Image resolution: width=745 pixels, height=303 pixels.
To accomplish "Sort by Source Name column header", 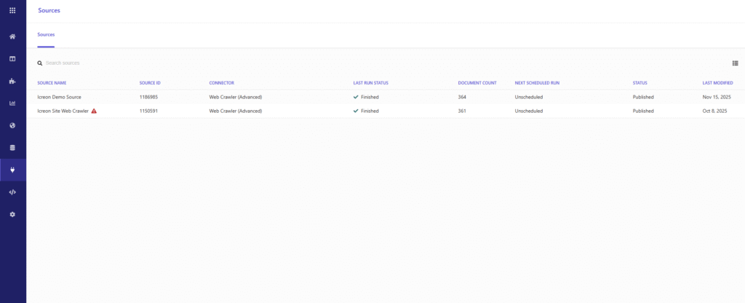I will (52, 83).
